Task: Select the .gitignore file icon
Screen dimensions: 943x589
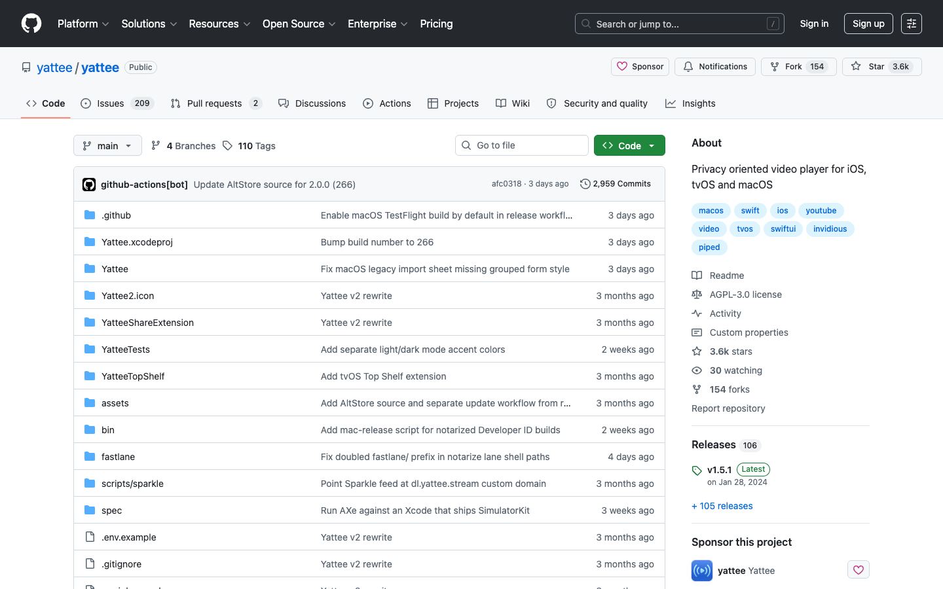Action: click(x=90, y=564)
